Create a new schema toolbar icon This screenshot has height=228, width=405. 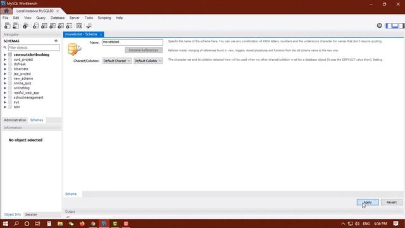(35, 25)
